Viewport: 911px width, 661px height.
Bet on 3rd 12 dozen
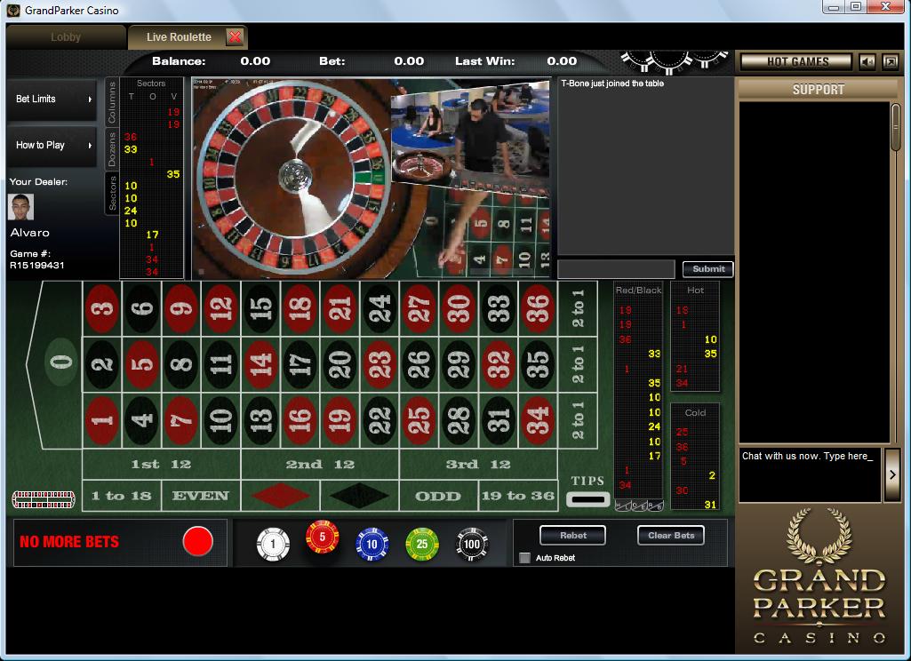tap(478, 464)
